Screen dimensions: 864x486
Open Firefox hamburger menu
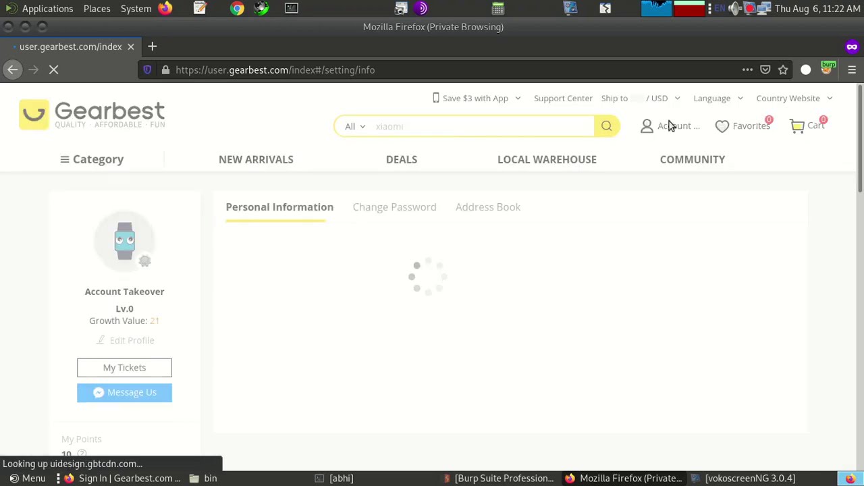(x=852, y=70)
